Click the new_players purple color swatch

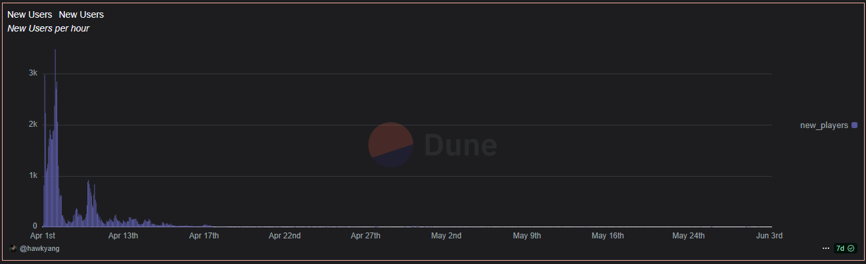[x=854, y=125]
